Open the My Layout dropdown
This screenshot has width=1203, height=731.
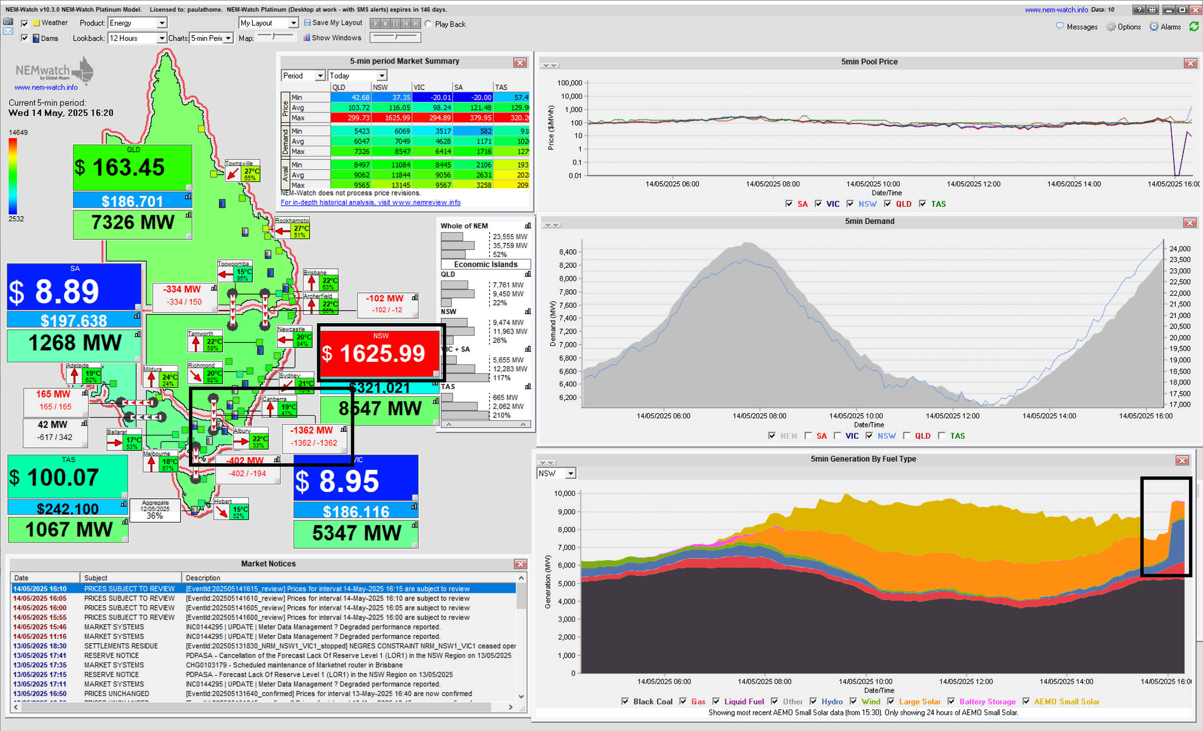[268, 23]
